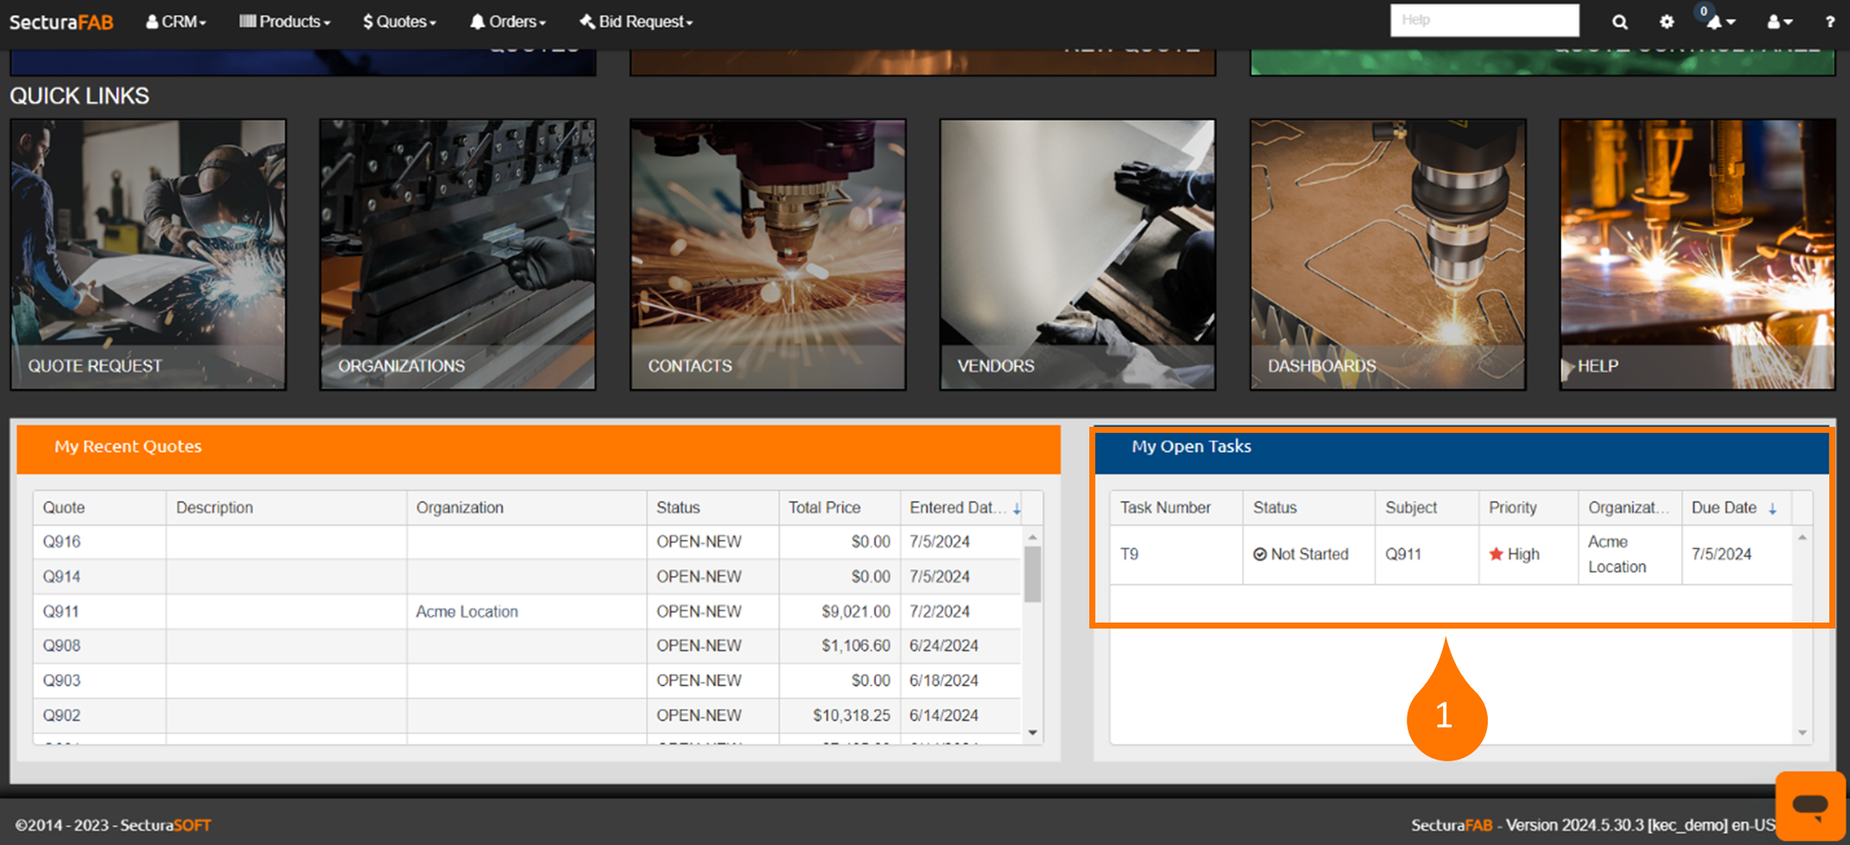Click the High priority star icon

tap(1496, 554)
